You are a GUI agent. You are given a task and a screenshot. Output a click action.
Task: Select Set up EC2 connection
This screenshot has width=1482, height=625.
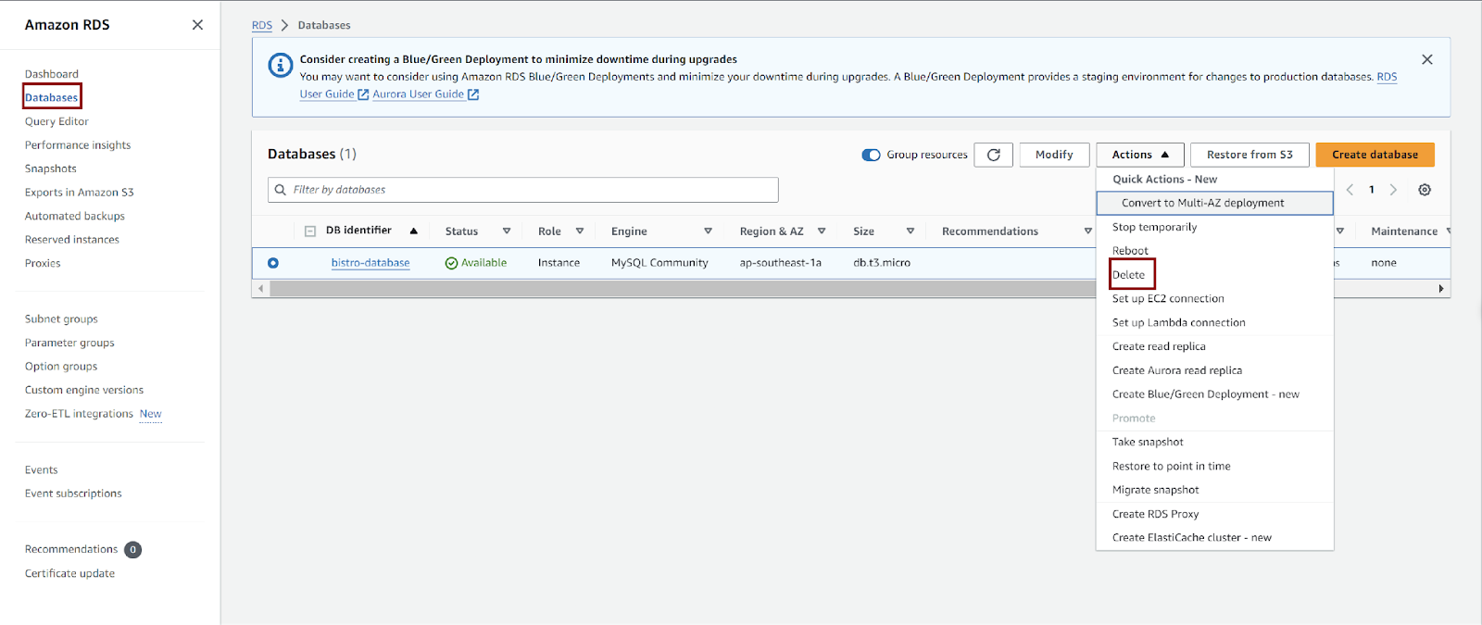(1168, 299)
